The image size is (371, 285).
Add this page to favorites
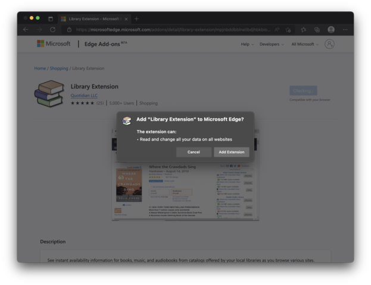click(x=288, y=30)
